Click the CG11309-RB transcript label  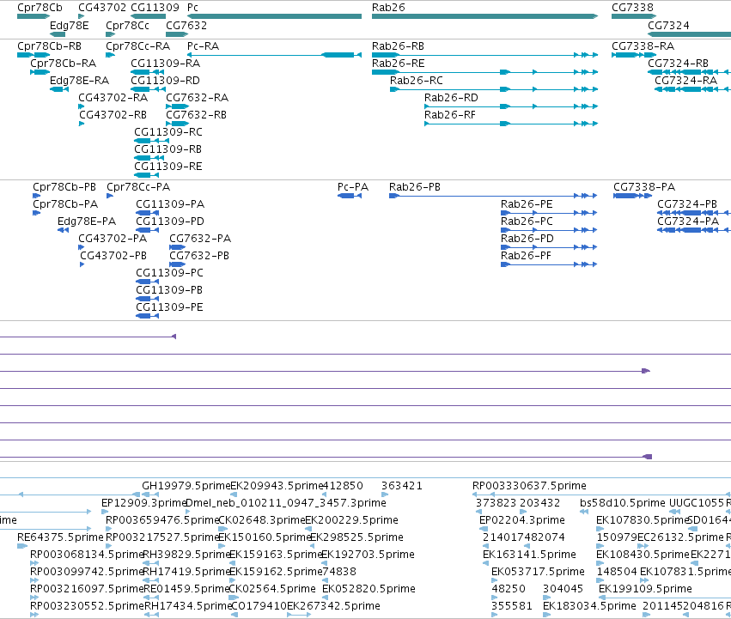point(168,149)
